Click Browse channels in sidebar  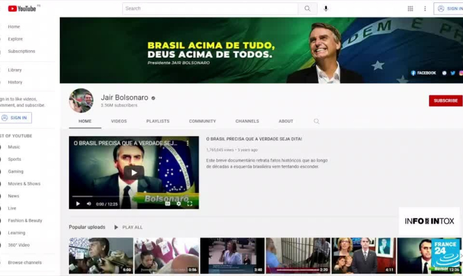[x=24, y=263]
